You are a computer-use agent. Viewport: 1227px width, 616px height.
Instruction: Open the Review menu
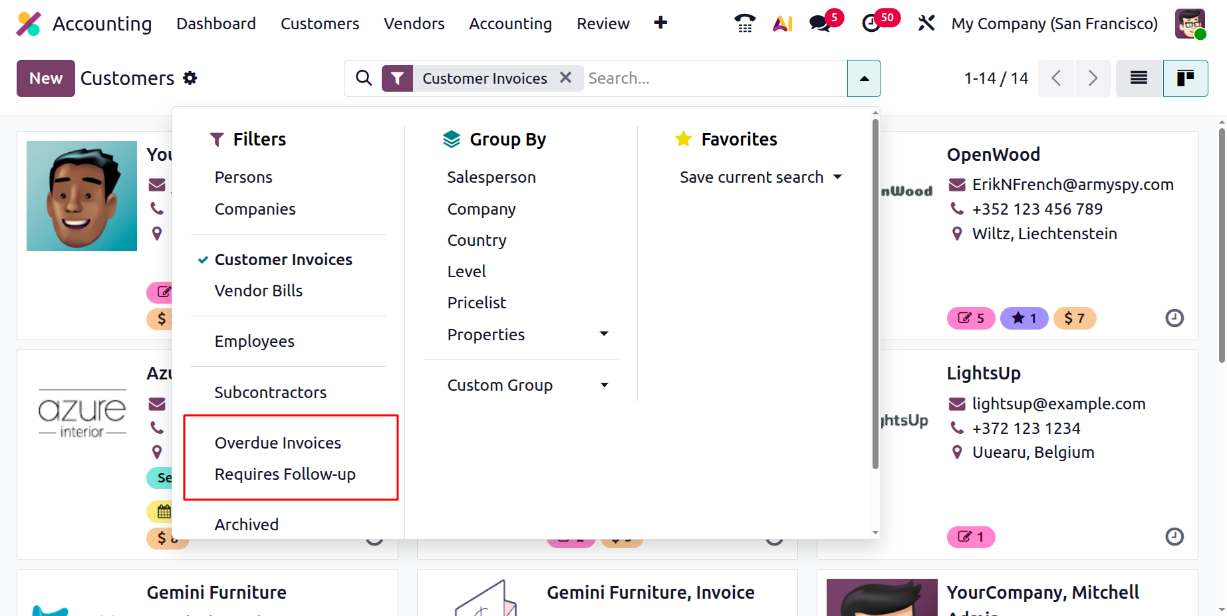coord(603,24)
